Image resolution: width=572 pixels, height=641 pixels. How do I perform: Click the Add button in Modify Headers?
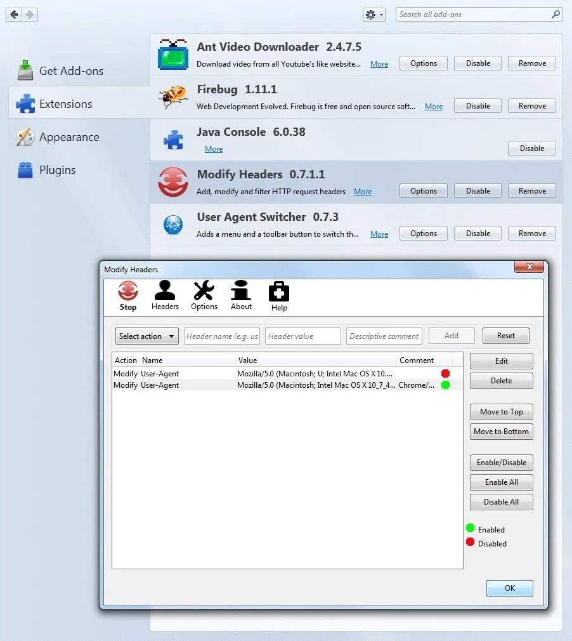pyautogui.click(x=452, y=336)
